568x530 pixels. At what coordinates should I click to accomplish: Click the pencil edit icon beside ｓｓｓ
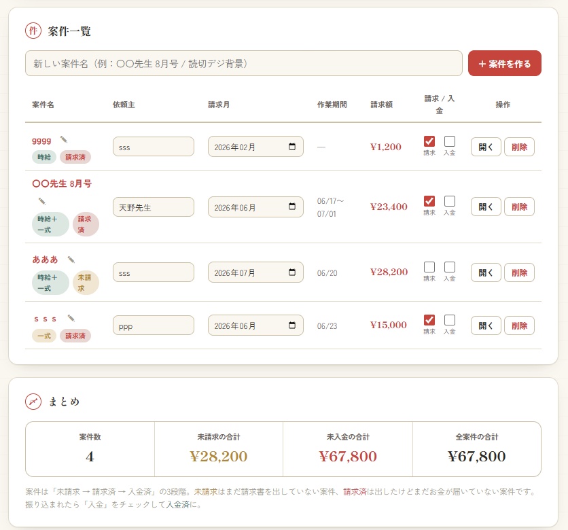point(71,318)
